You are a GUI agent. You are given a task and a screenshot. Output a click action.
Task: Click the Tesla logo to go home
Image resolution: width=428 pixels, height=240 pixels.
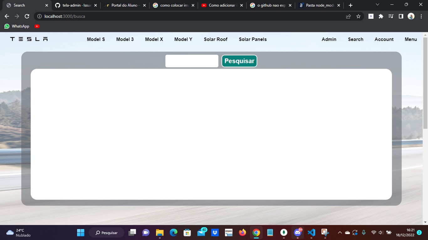[x=28, y=39]
